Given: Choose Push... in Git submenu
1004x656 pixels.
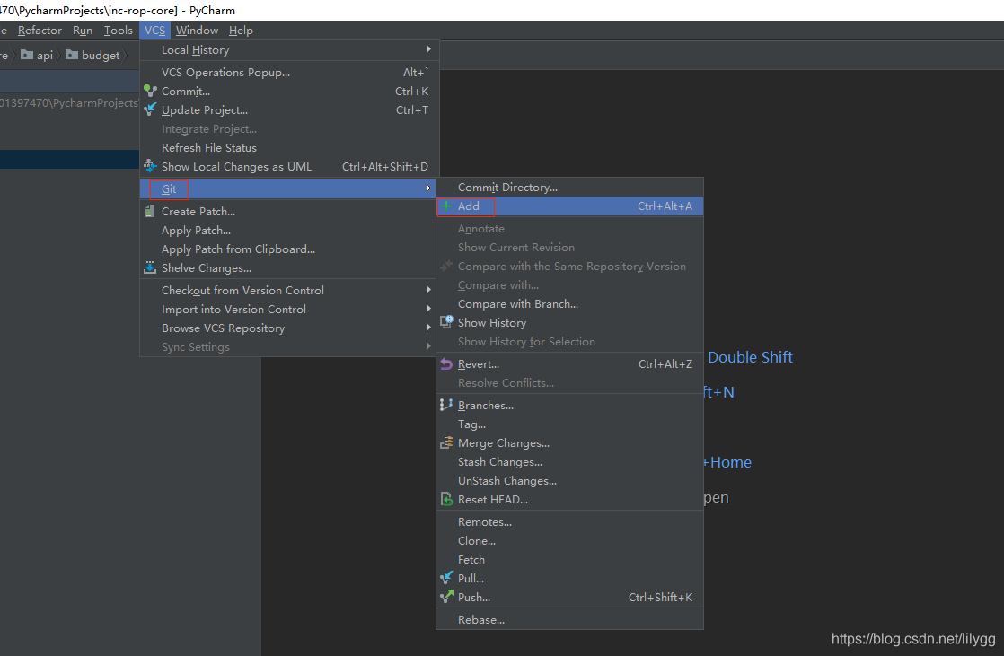Looking at the screenshot, I should click(570, 597).
